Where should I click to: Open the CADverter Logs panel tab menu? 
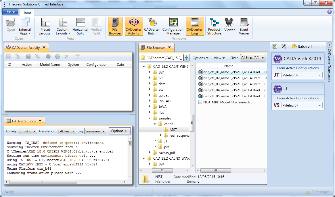(x=40, y=121)
